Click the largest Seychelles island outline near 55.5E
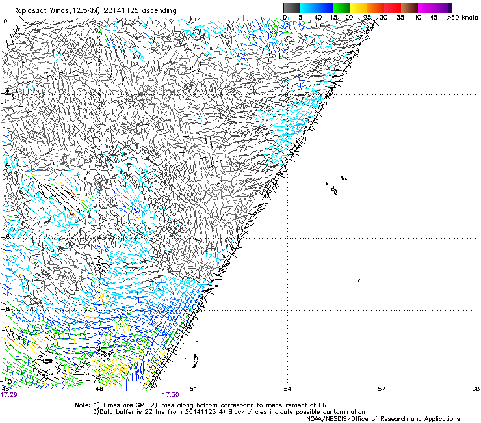This screenshot has width=481, height=423. (334, 191)
